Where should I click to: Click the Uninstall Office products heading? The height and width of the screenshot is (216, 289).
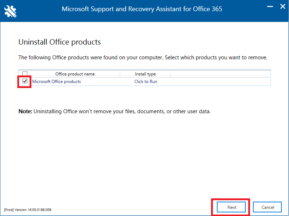click(60, 42)
